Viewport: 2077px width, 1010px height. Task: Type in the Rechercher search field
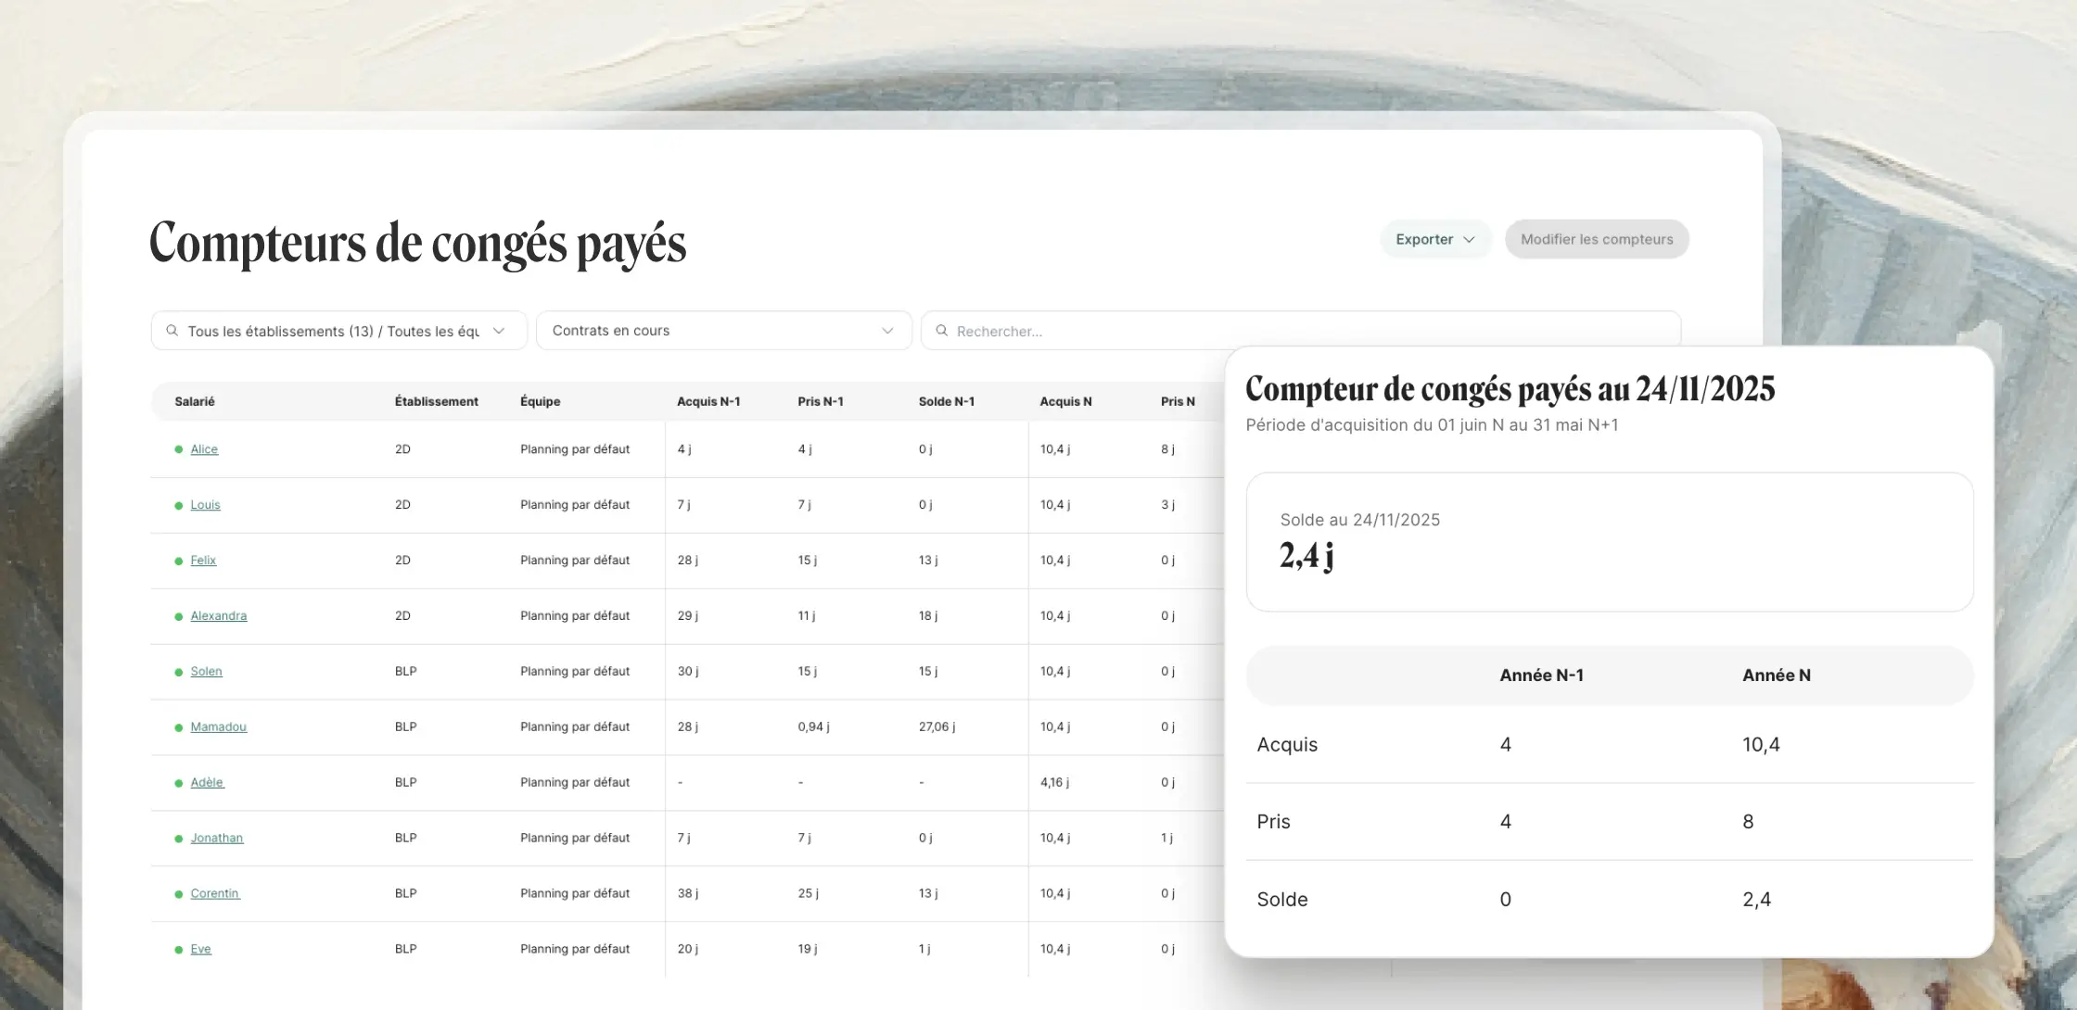coord(1298,331)
